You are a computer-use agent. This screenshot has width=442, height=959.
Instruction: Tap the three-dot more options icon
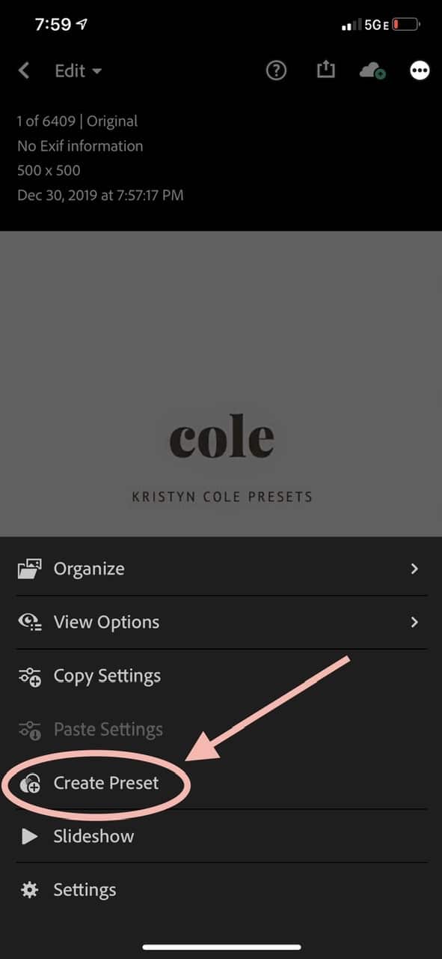pos(420,70)
